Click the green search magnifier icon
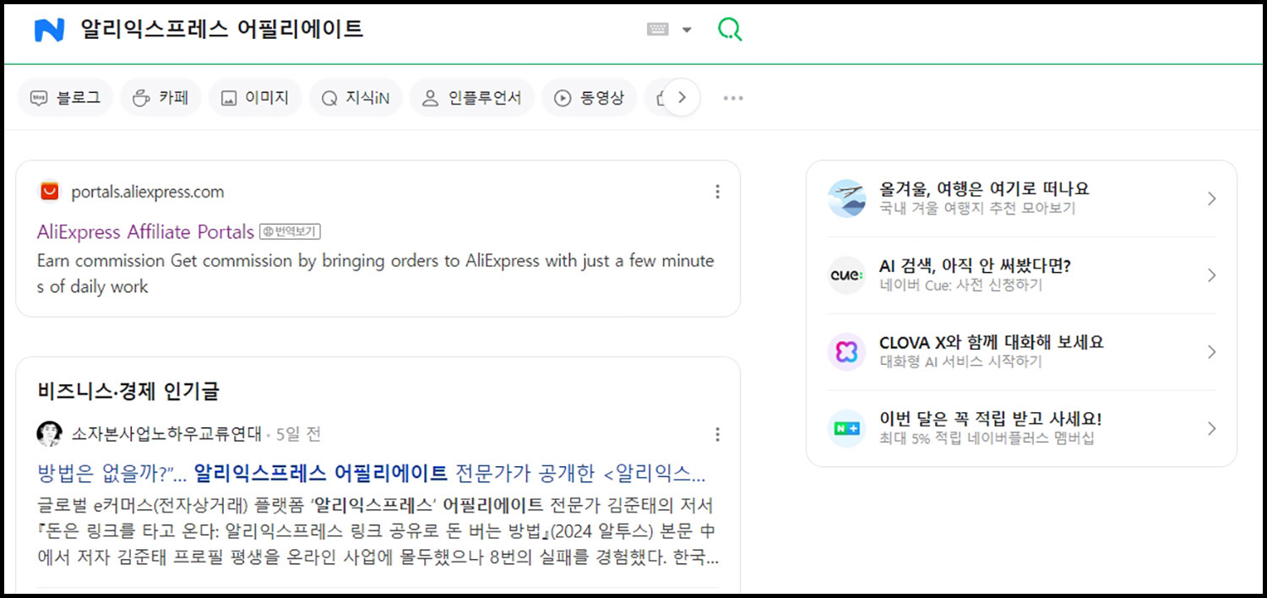 click(730, 30)
